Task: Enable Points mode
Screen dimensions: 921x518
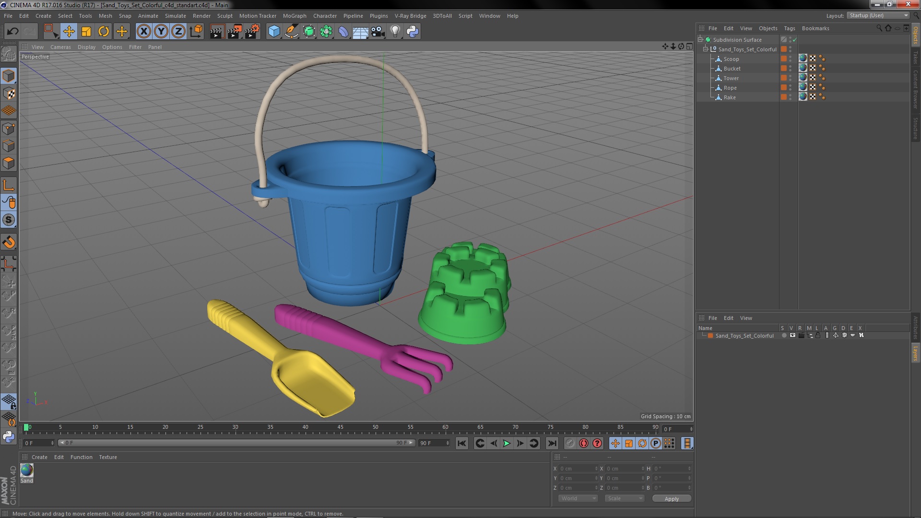Action: 9,129
